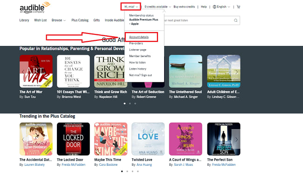Click author Lauren Blakely

(x=34, y=165)
